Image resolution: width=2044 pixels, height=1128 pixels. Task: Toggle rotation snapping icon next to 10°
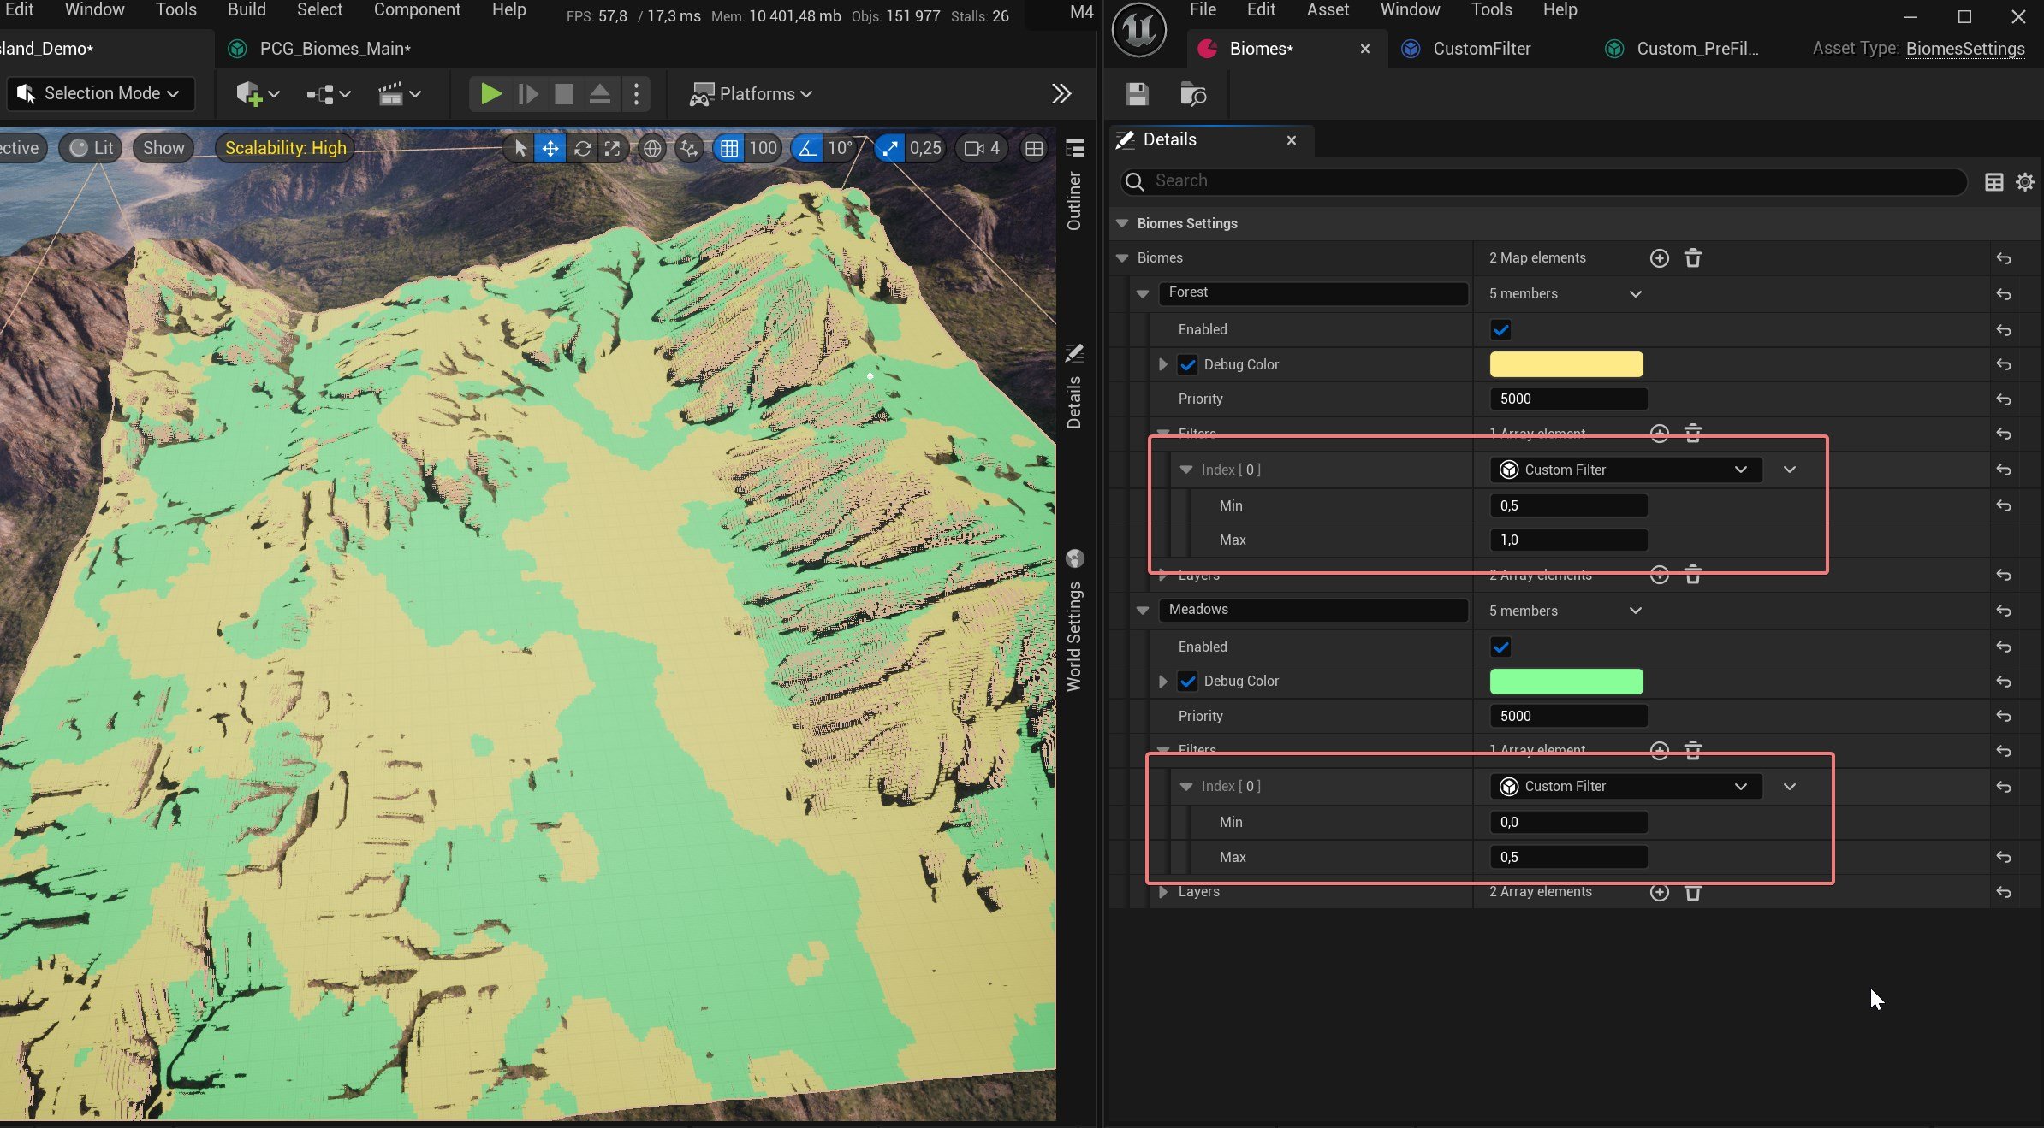[806, 148]
